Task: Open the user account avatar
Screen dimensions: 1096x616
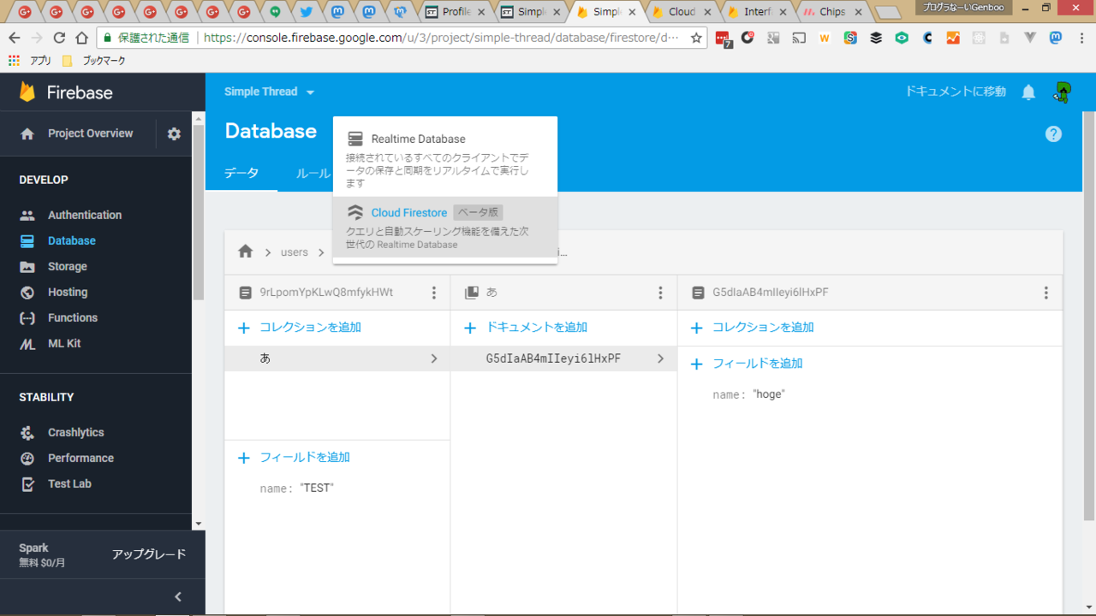Action: (x=1063, y=92)
